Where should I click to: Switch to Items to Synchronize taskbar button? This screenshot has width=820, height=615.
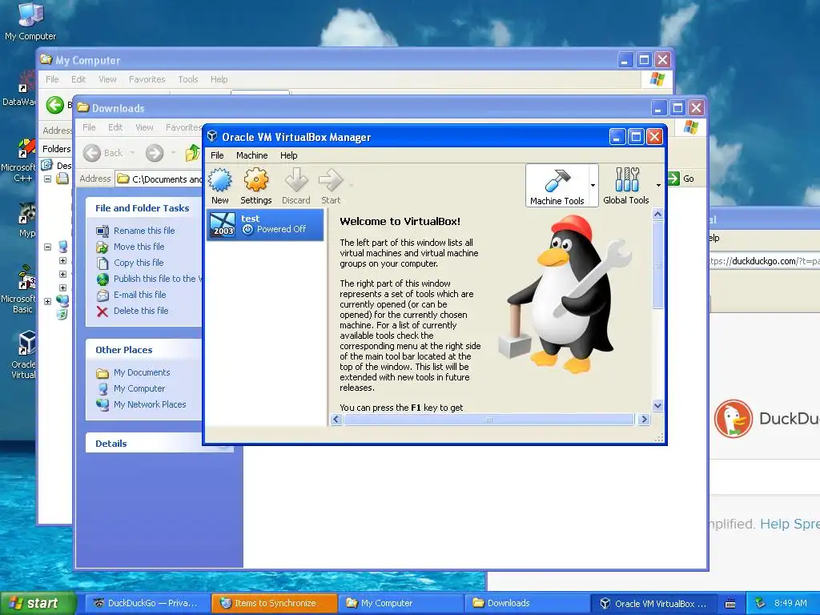274,603
